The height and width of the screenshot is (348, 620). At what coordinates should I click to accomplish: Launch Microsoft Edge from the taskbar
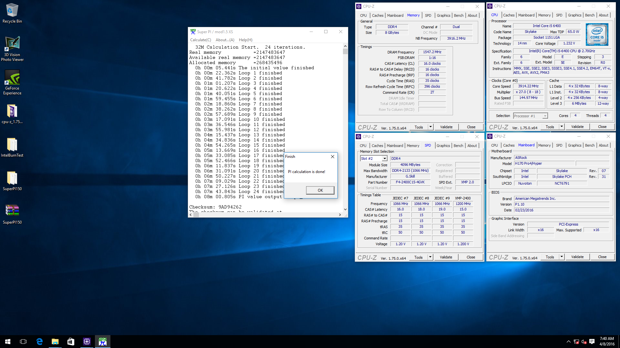(x=39, y=342)
